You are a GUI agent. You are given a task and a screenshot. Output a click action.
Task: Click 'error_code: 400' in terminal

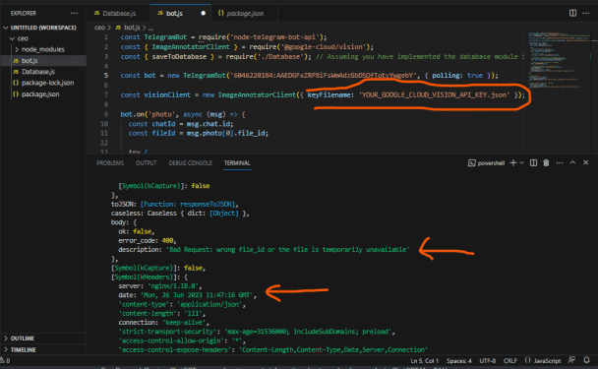click(x=147, y=241)
